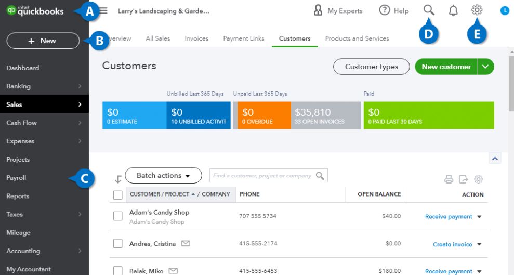This screenshot has height=275, width=514.
Task: Sort by Customer / Project column arrow
Action: coord(193,194)
